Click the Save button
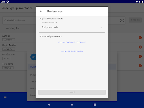Screen dimensions: 144x108 coord(72,92)
